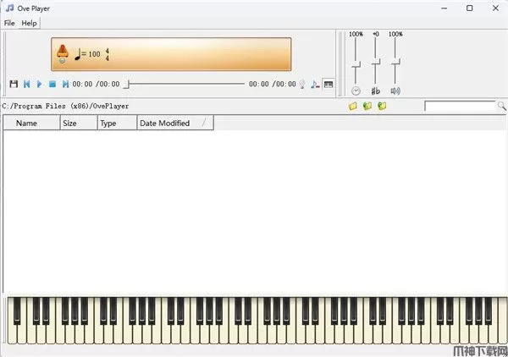Click the Ove Player title bar icon

pyautogui.click(x=9, y=8)
